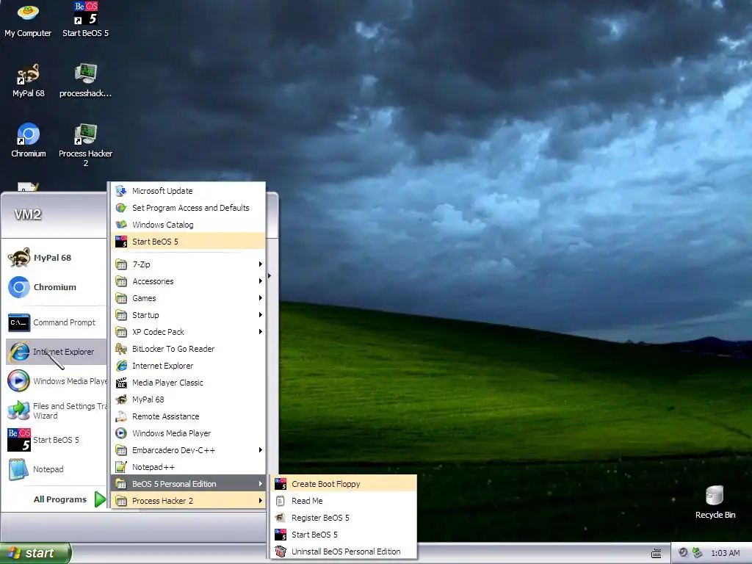Screen dimensions: 752x564
Task: Expand Embarcadero Dev-C++ submenu
Action: (x=189, y=450)
